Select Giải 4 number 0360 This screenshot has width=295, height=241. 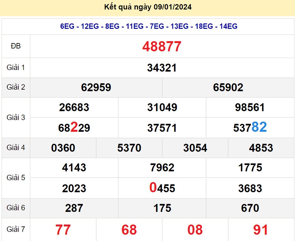coord(63,148)
